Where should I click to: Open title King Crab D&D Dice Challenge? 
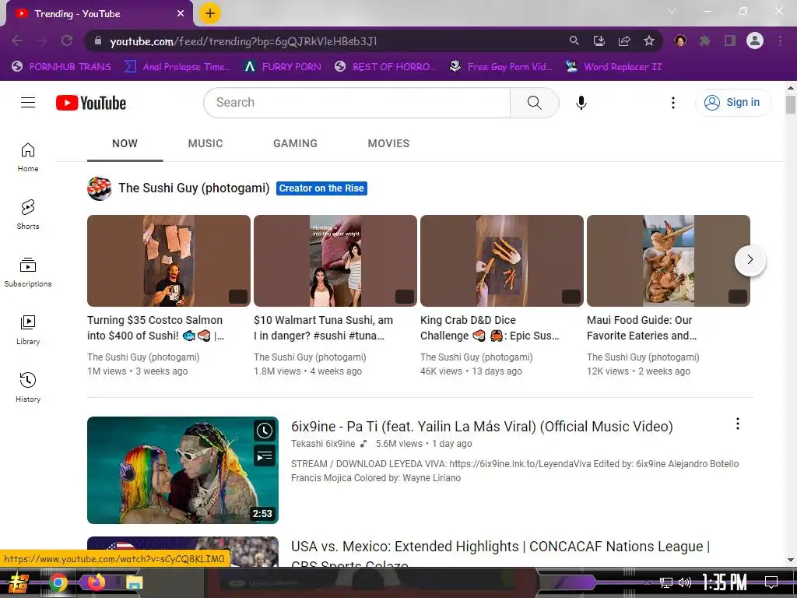point(490,328)
